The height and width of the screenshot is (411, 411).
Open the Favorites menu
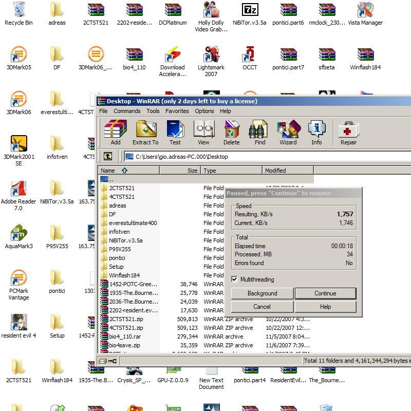(177, 111)
